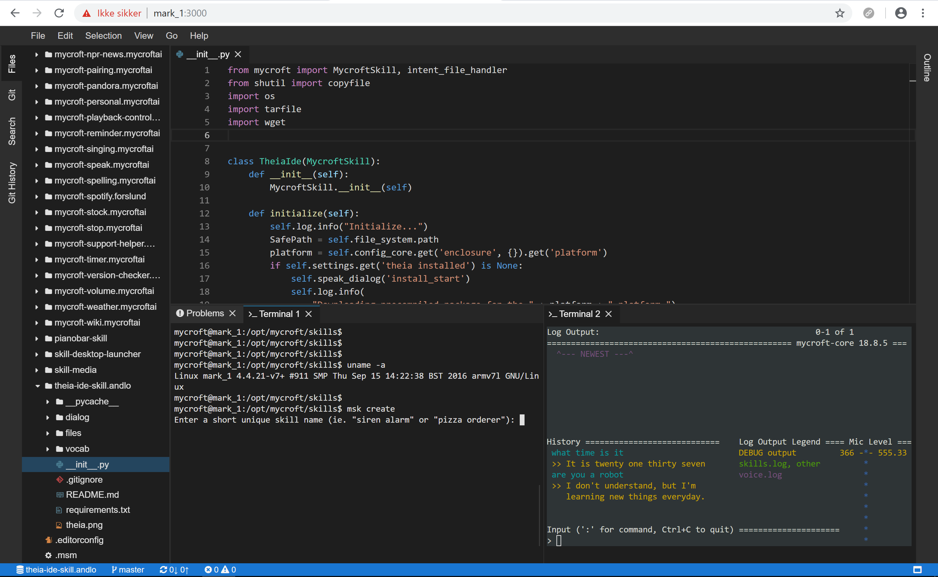Click the .gitignore file icon

(60, 480)
